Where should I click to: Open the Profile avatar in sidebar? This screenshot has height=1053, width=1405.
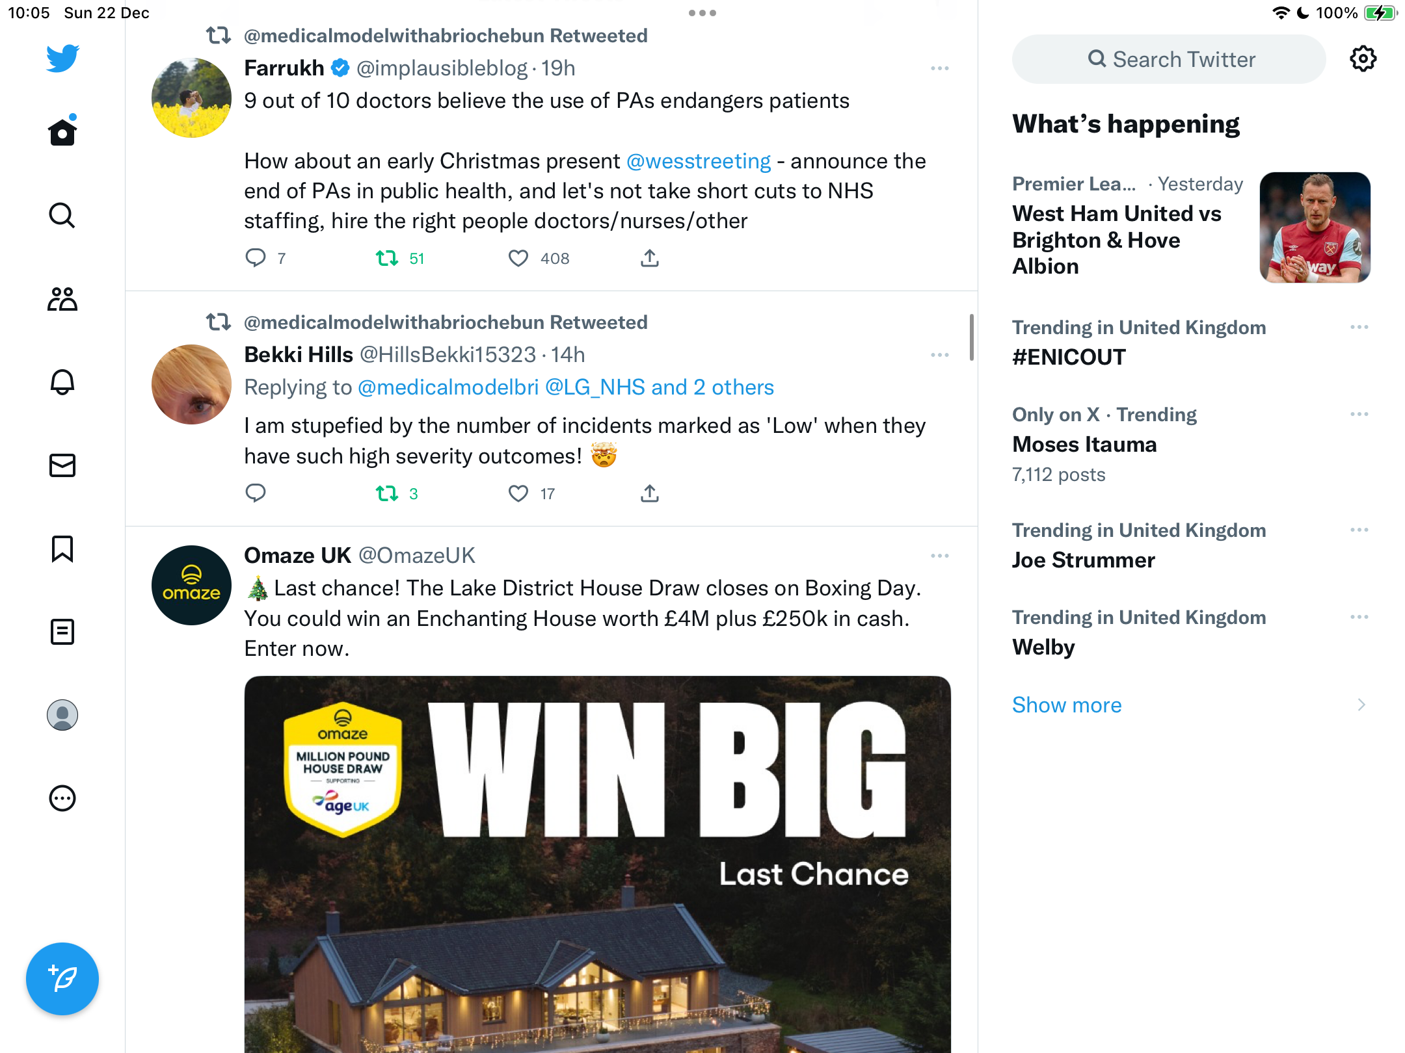tap(62, 715)
